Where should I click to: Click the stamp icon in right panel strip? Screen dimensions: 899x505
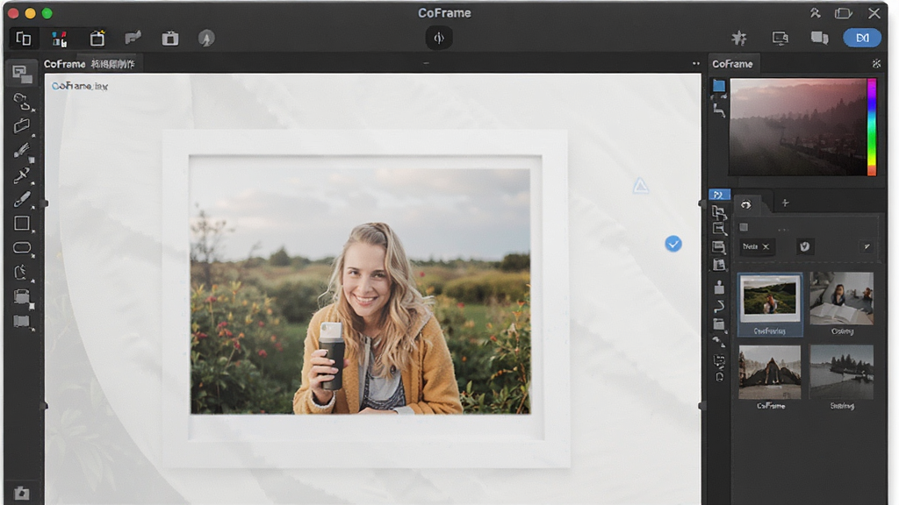pyautogui.click(x=719, y=288)
